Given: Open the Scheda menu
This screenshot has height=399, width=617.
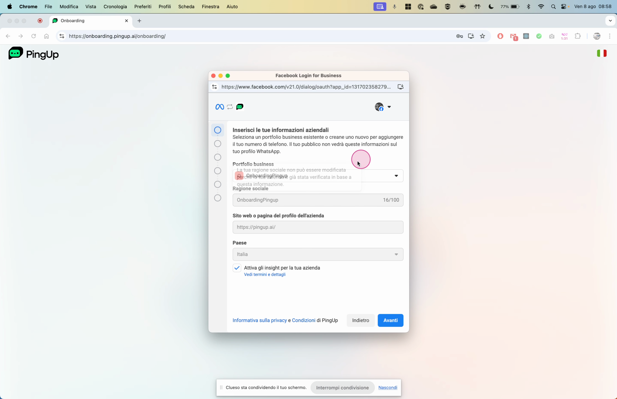Looking at the screenshot, I should point(186,6).
